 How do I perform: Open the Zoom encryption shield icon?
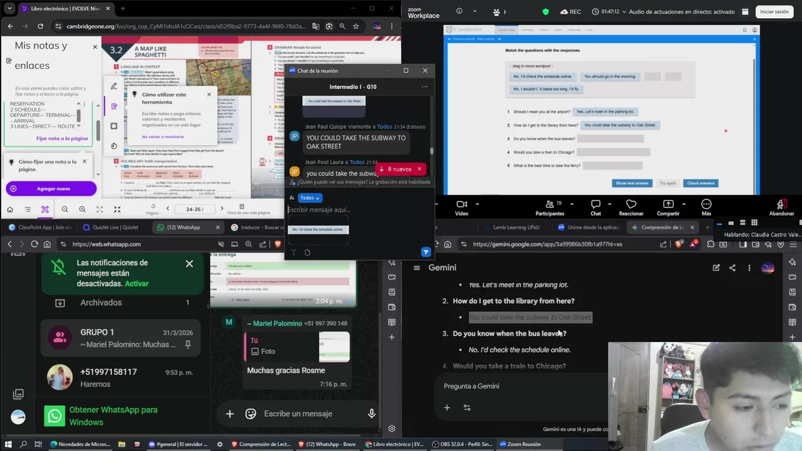click(545, 11)
